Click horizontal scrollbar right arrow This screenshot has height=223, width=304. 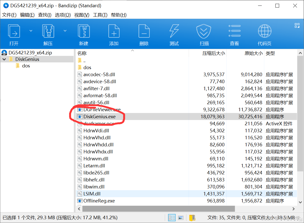[x=294, y=208]
